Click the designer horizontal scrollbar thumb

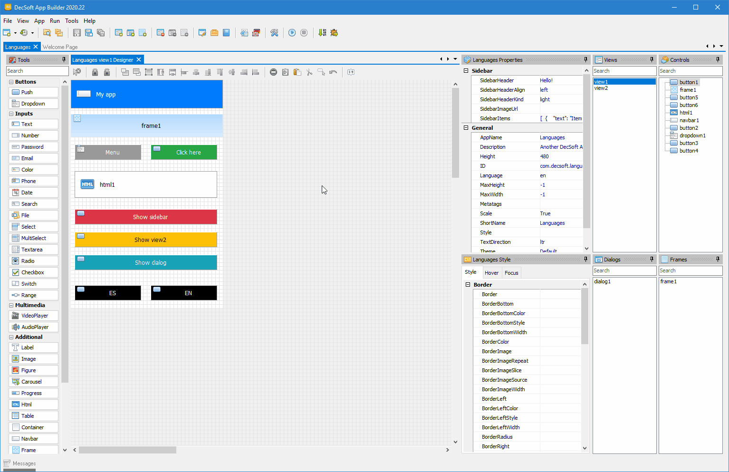[x=127, y=450]
